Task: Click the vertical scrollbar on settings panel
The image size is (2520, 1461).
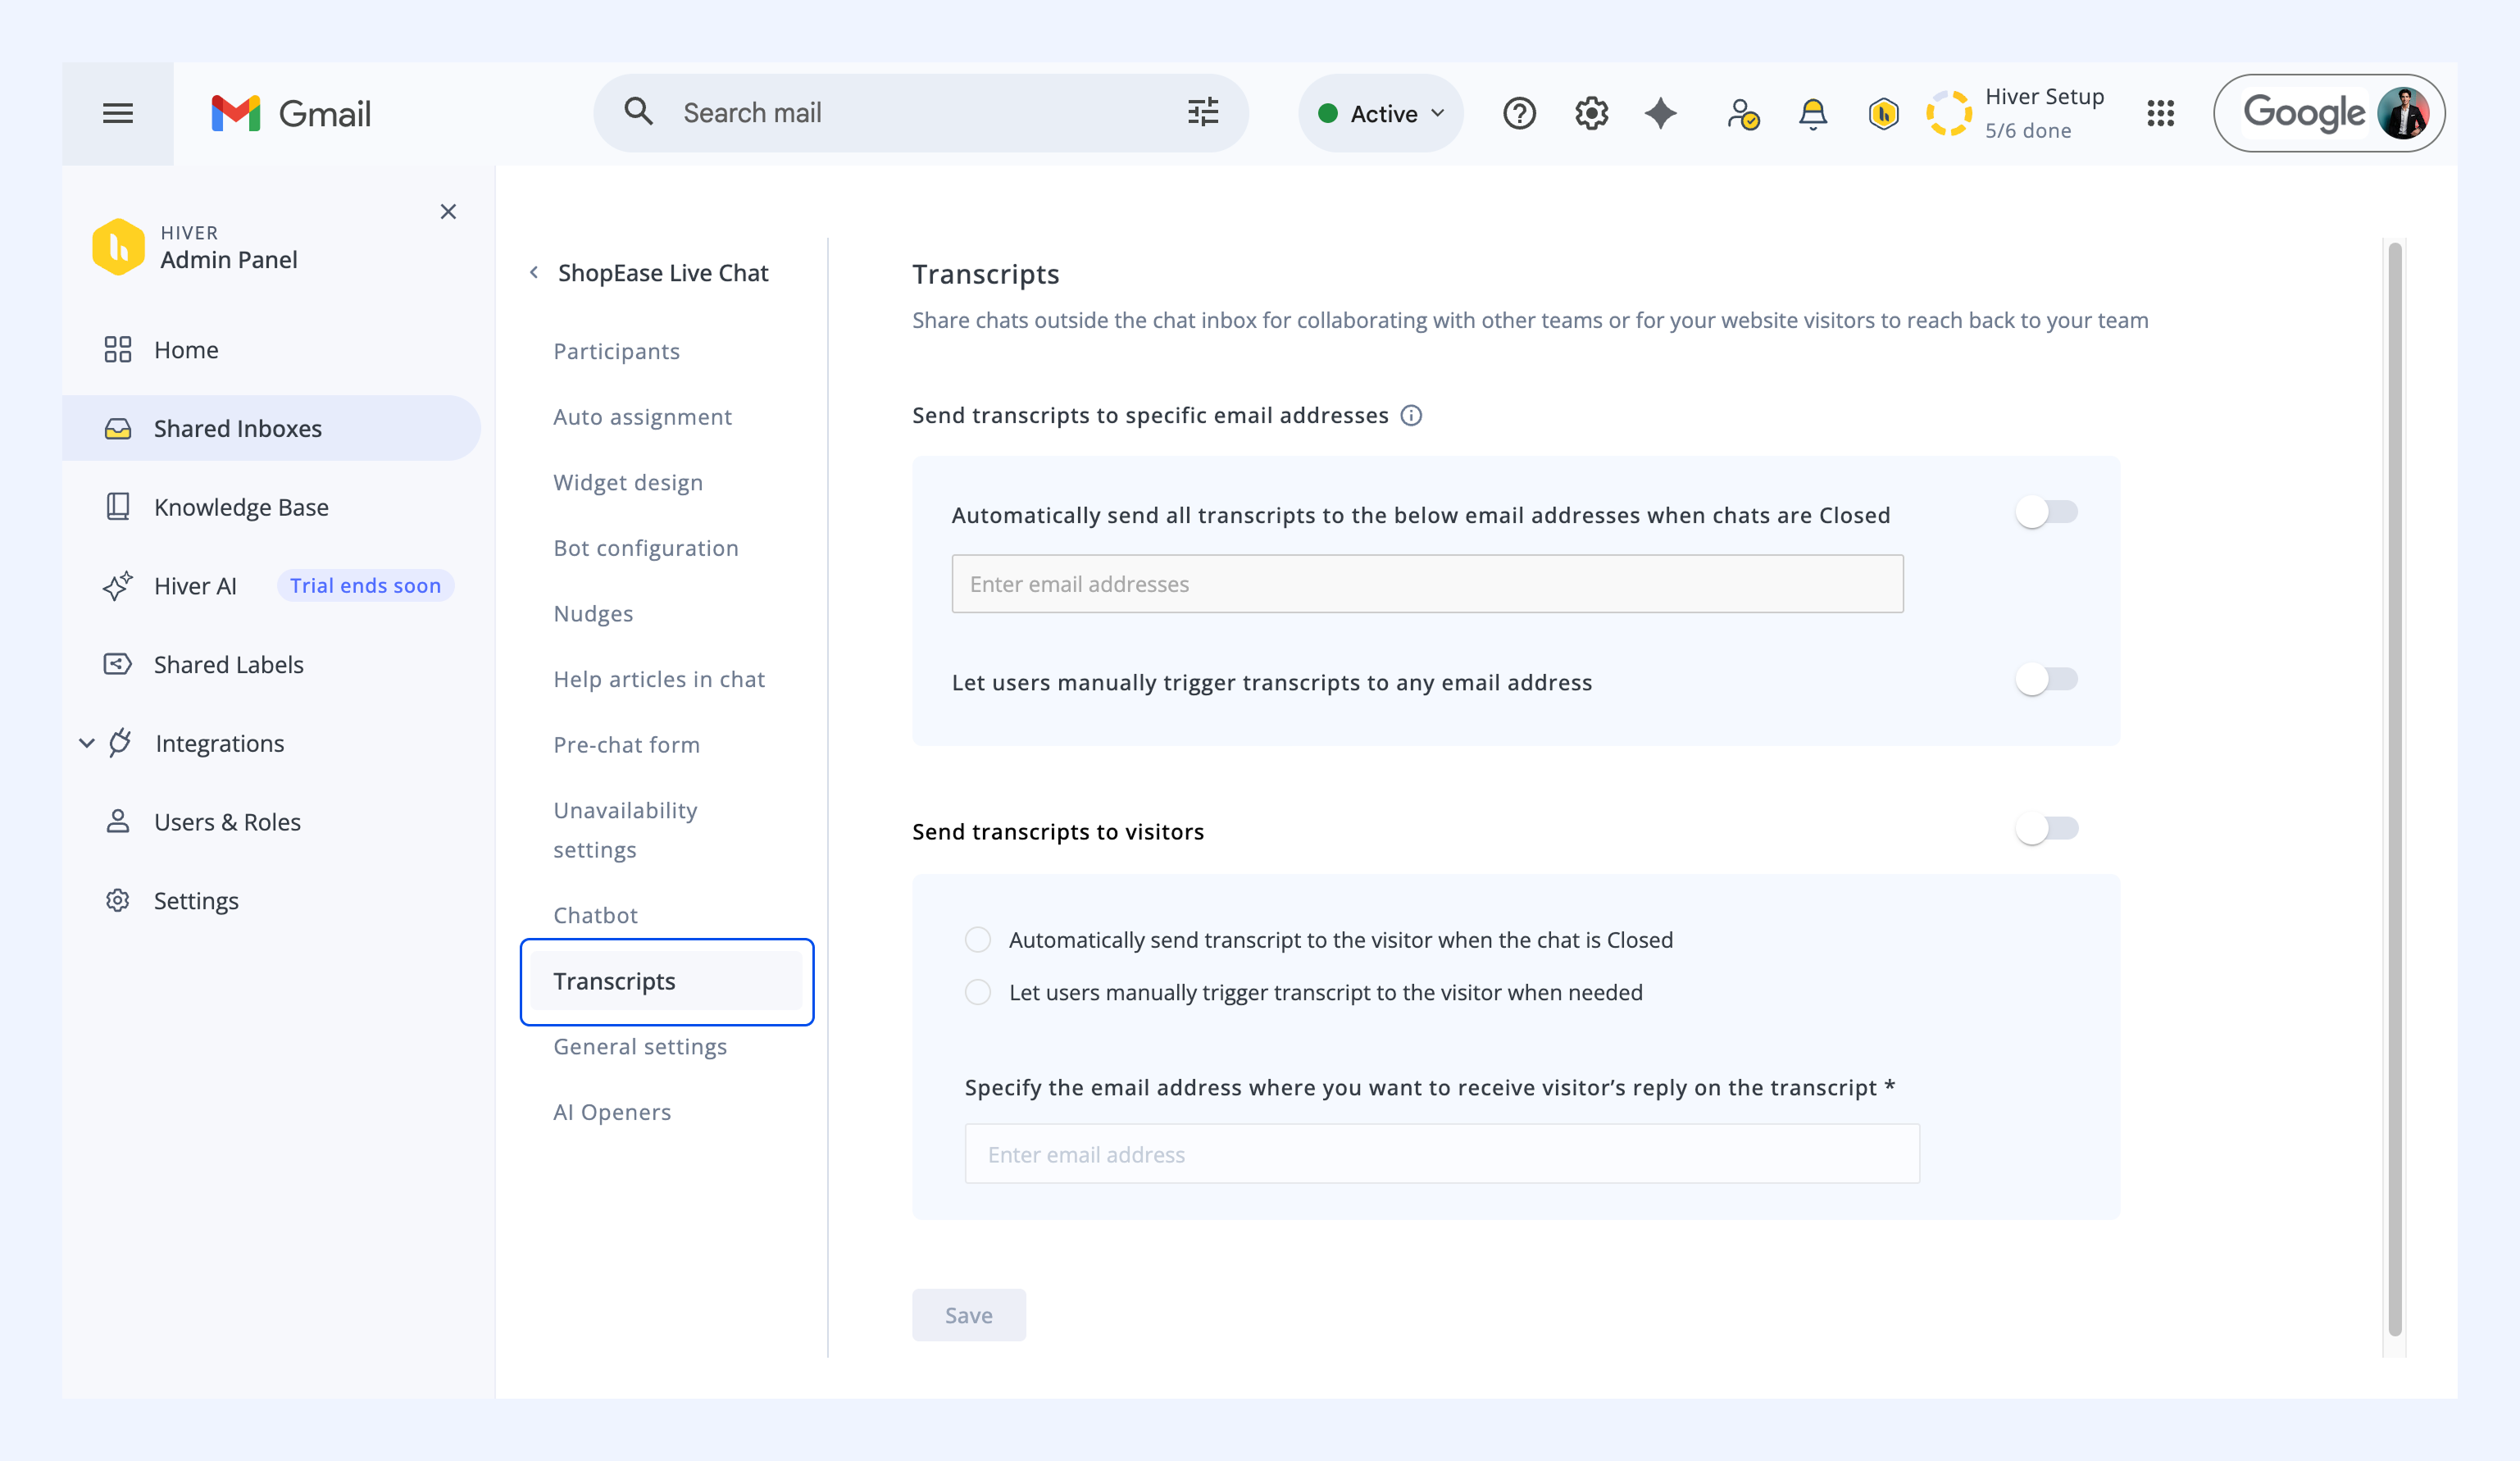Action: 2395,789
